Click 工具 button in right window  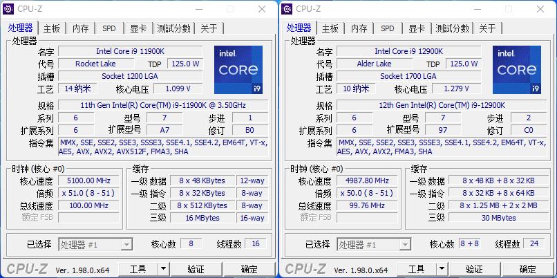tap(416, 269)
